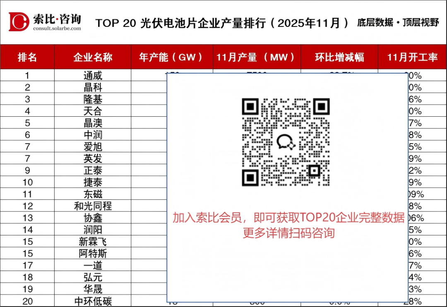Click the 底层数据·顶层视野 slogan text

tap(398, 23)
